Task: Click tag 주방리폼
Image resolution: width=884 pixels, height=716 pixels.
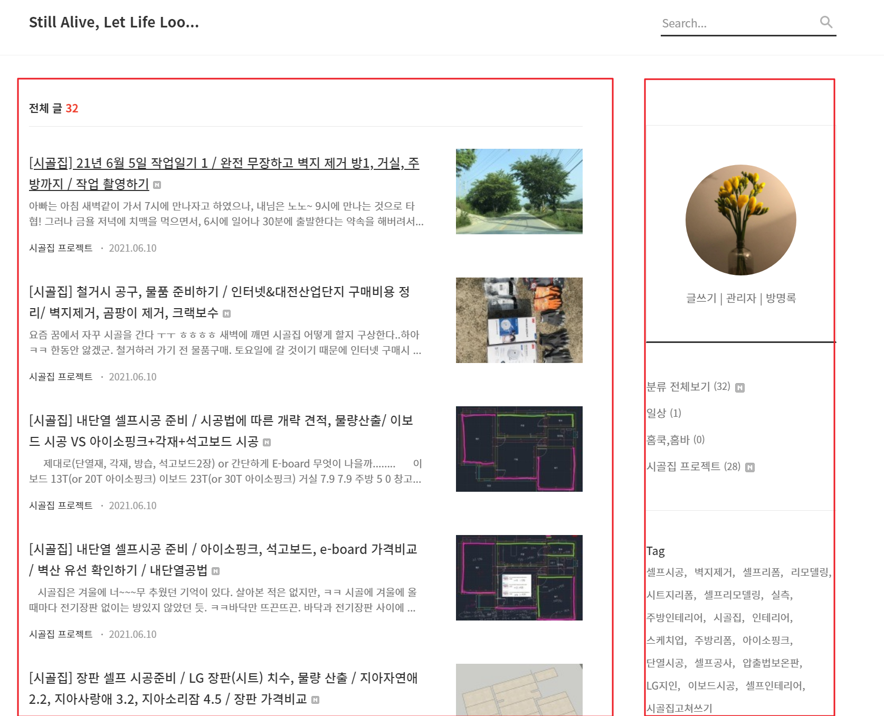Action: pos(713,641)
